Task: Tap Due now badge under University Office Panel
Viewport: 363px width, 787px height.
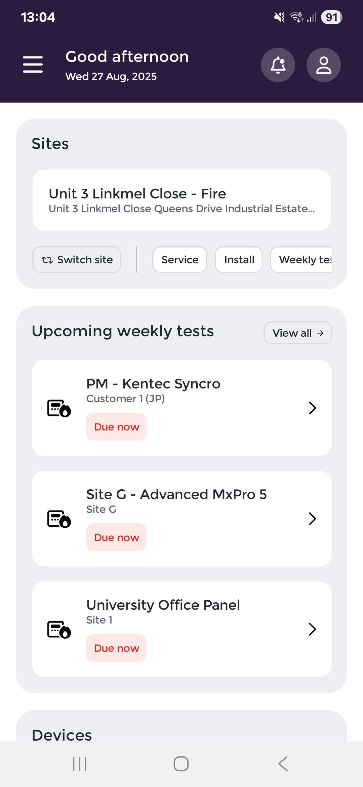Action: 116,648
